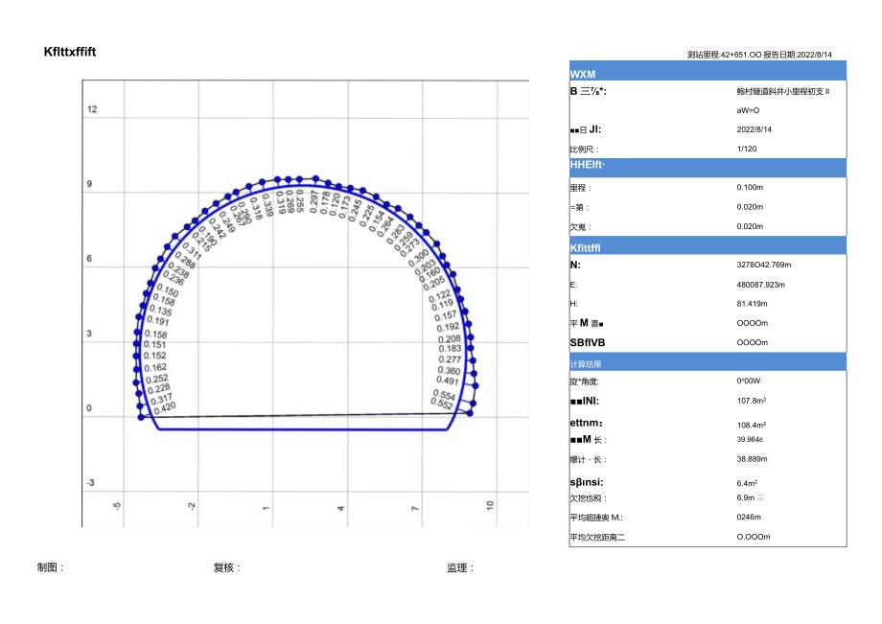Select the 38.889m length value
This screenshot has height=624, width=882.
[753, 459]
